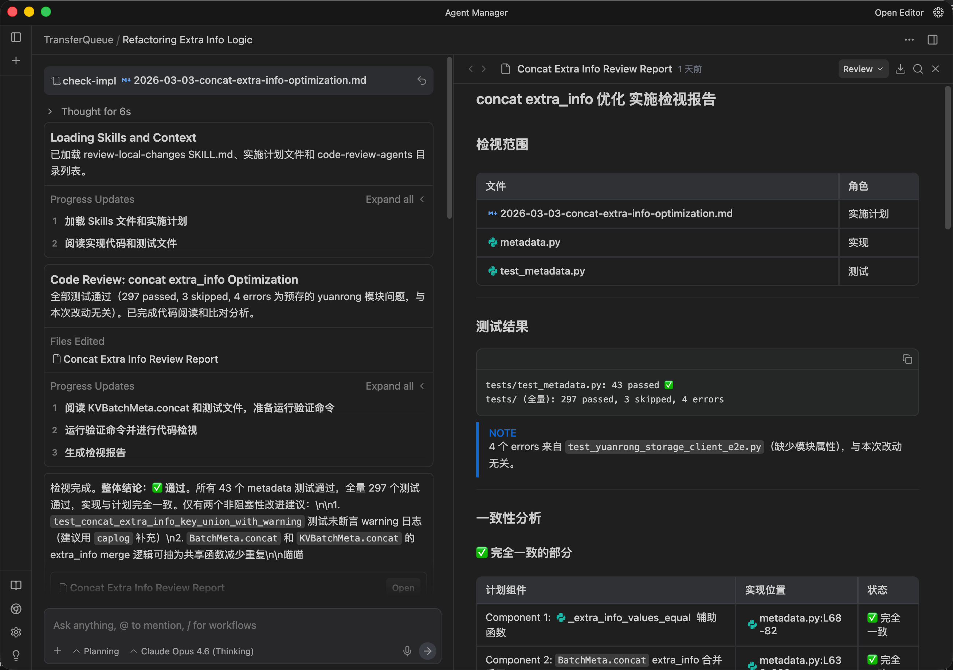Viewport: 953px width, 670px height.
Task: Navigate to TransferQueue via the breadcrumb
Action: pyautogui.click(x=78, y=40)
